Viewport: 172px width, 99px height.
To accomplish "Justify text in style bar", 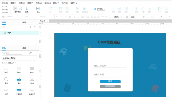I will pos(99,17).
